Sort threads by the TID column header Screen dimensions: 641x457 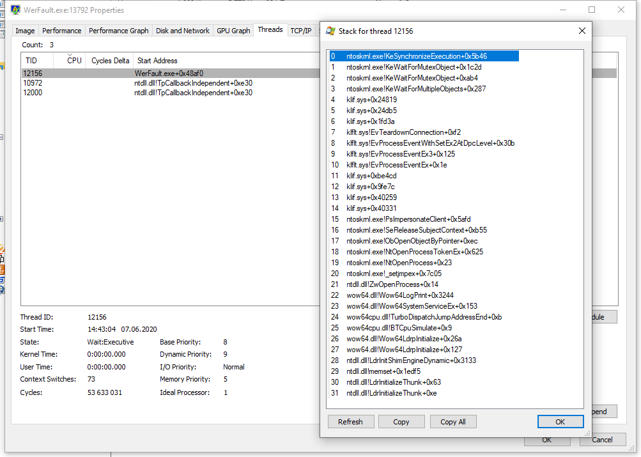pyautogui.click(x=37, y=61)
